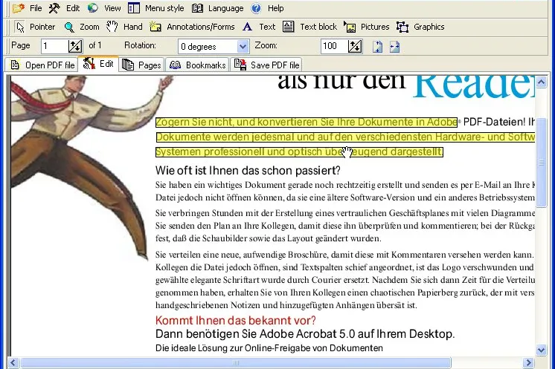
Task: Click the vertical scrollbar thumb
Action: tap(542, 163)
